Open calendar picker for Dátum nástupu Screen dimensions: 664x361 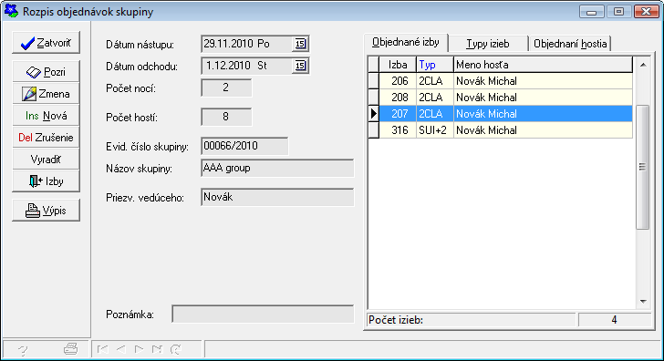pyautogui.click(x=300, y=44)
